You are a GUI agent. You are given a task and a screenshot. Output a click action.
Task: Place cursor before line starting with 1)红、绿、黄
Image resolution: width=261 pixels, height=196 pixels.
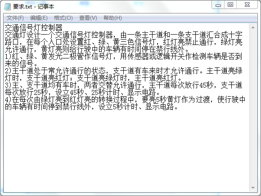pos(5,56)
